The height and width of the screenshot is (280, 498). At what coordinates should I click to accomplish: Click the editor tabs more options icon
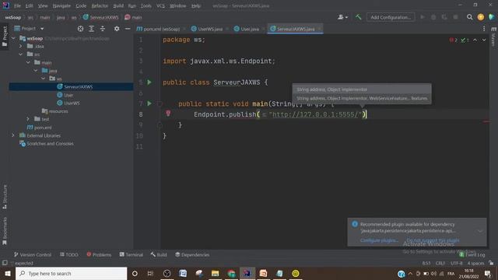(x=484, y=29)
